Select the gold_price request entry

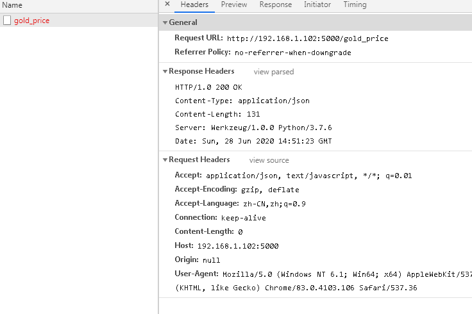(31, 21)
